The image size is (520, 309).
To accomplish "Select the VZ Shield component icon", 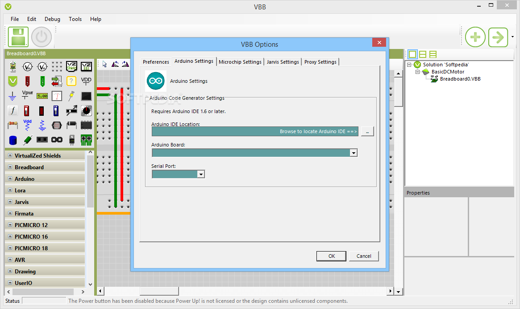I will [71, 66].
